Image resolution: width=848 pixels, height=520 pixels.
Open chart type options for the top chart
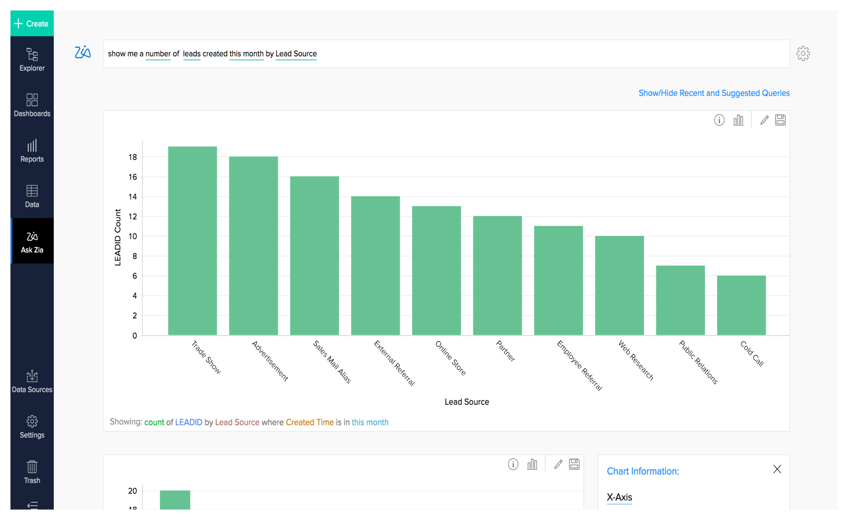point(738,120)
